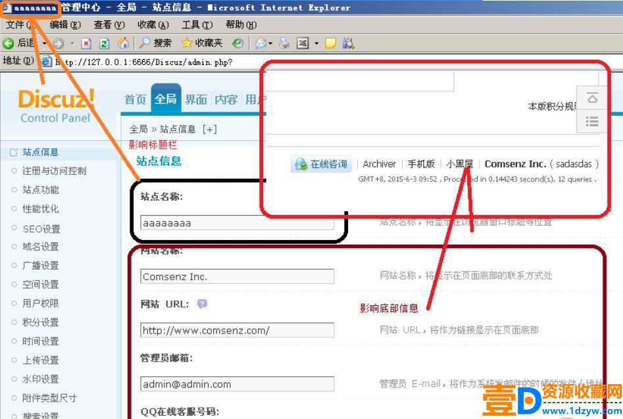This screenshot has width=623, height=419.
Task: Click the 在线咨询 button in footer inset
Action: [x=321, y=164]
